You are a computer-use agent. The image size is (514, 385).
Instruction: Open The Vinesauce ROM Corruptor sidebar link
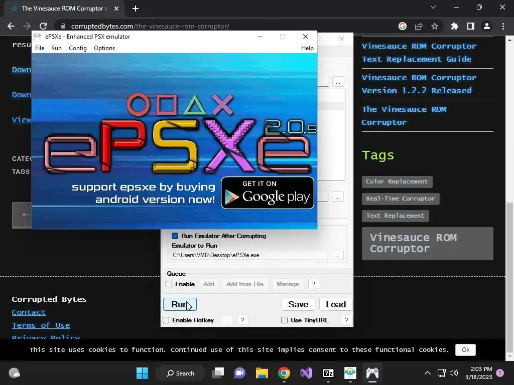pyautogui.click(x=404, y=116)
